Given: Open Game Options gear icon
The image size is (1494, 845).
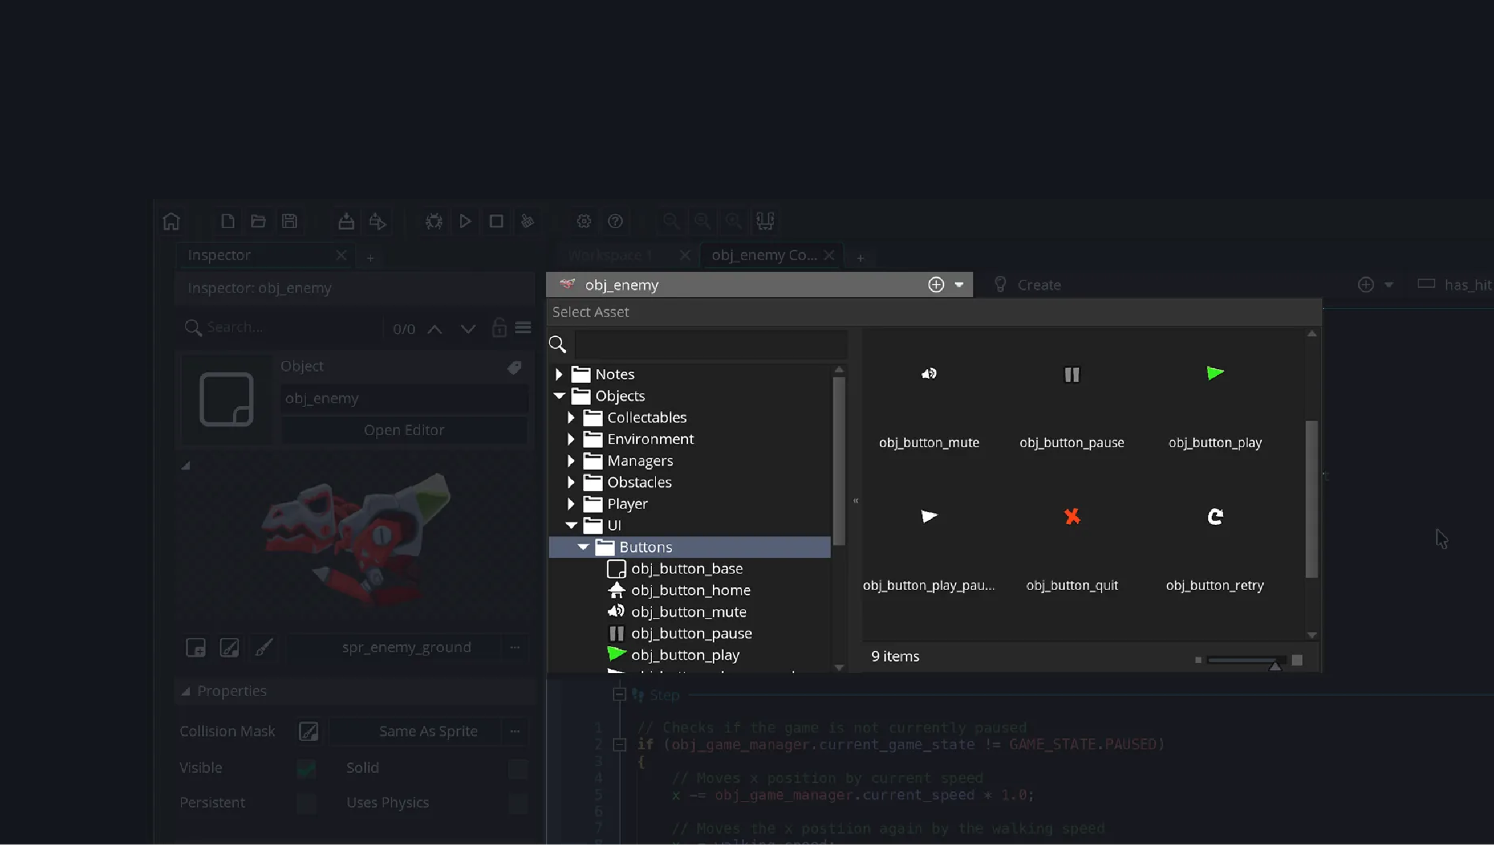Looking at the screenshot, I should (x=583, y=221).
